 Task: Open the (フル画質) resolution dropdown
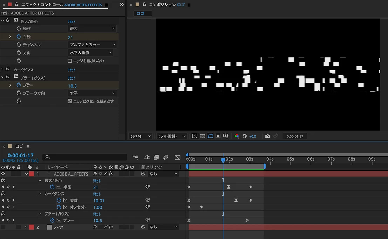(172, 136)
